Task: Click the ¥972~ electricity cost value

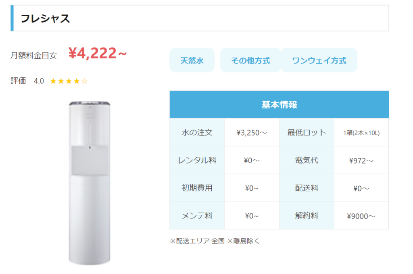Action: (361, 161)
